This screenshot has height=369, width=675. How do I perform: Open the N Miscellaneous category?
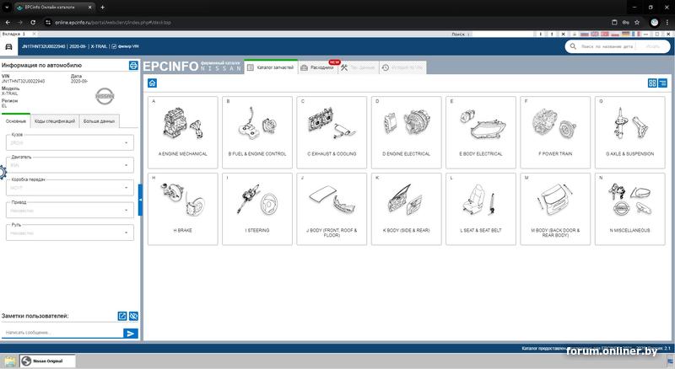pyautogui.click(x=629, y=209)
